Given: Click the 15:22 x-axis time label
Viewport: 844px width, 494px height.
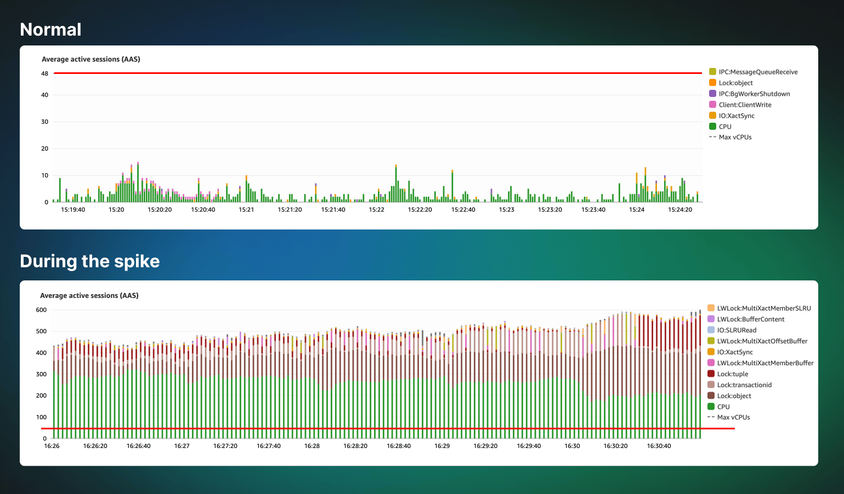Looking at the screenshot, I should tap(376, 210).
